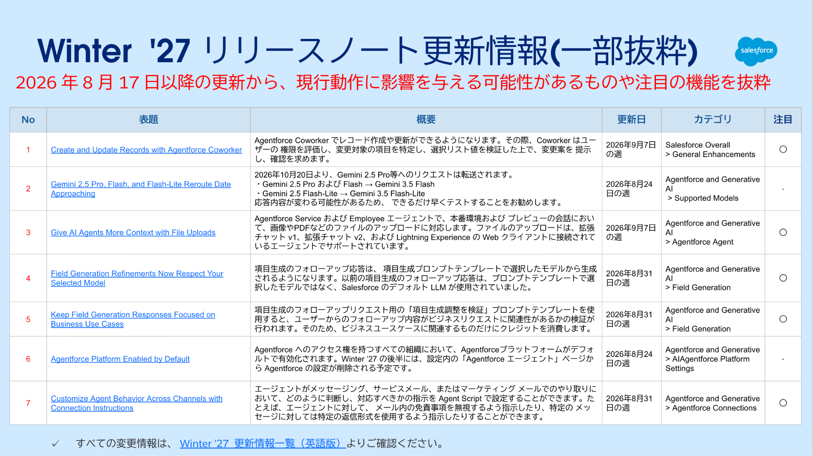Open Keep Field Generation Responses Focused link

coord(133,319)
